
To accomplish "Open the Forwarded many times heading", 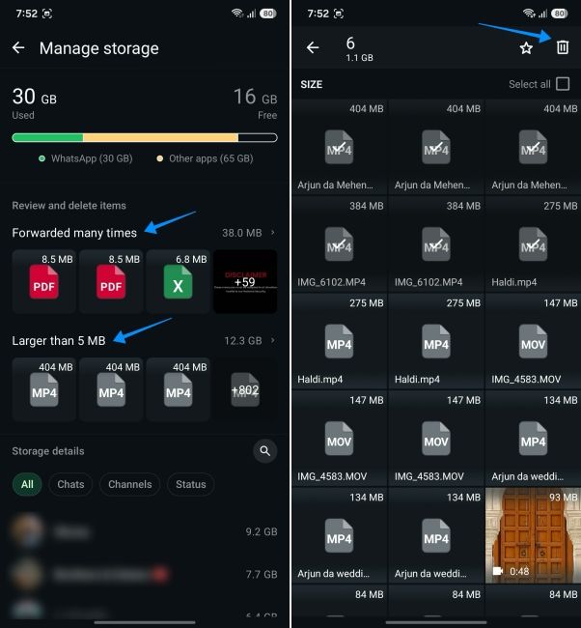I will pos(74,233).
